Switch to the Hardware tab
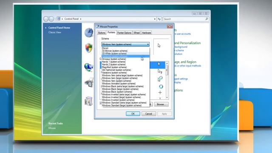The image size is (272, 153). click(x=146, y=33)
